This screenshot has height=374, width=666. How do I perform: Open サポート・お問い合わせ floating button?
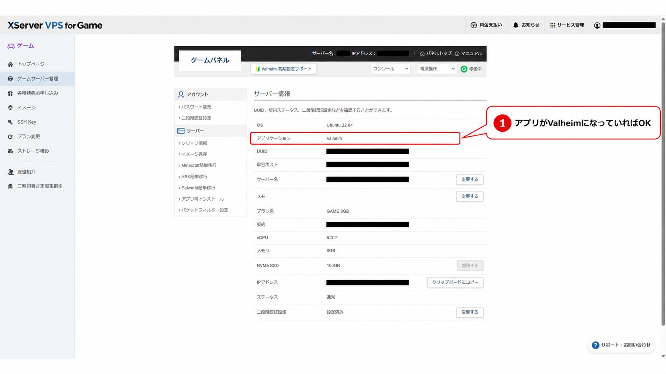(x=621, y=345)
